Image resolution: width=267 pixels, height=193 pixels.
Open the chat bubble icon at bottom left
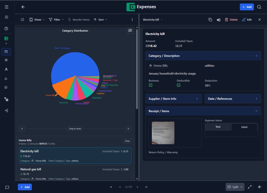click(7, 187)
